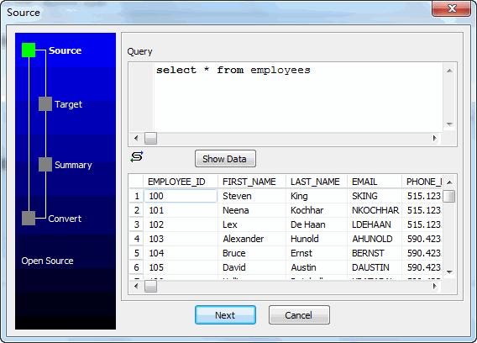Select the gray Convert step square

(29, 218)
